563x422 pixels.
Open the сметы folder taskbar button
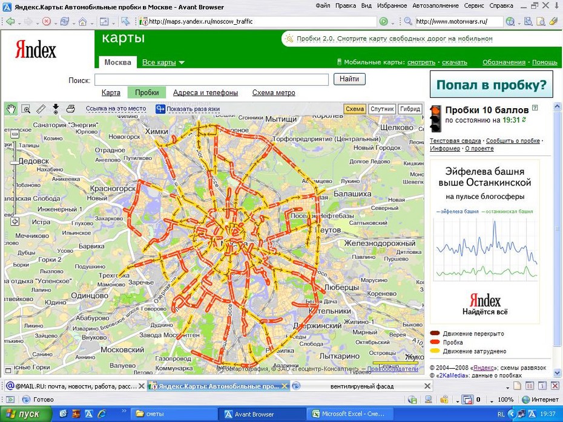click(173, 414)
